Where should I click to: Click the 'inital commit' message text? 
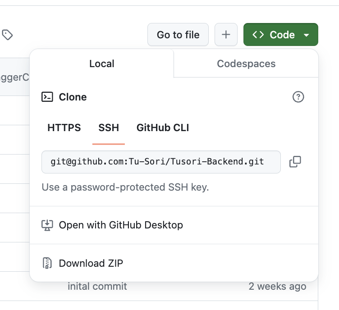[x=97, y=287]
